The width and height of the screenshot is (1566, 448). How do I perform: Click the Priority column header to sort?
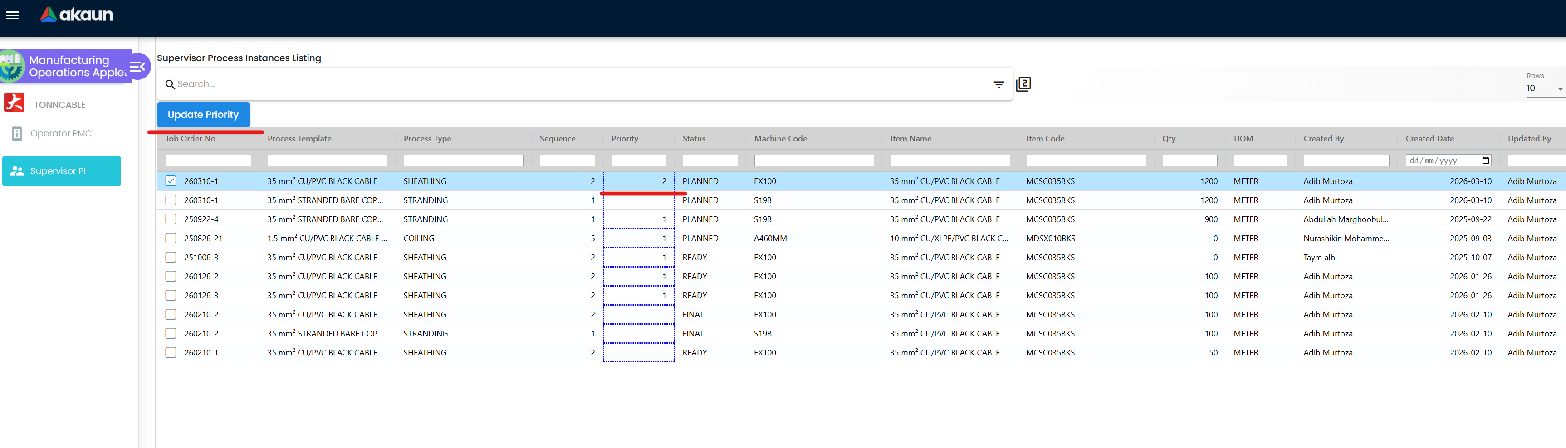[624, 139]
